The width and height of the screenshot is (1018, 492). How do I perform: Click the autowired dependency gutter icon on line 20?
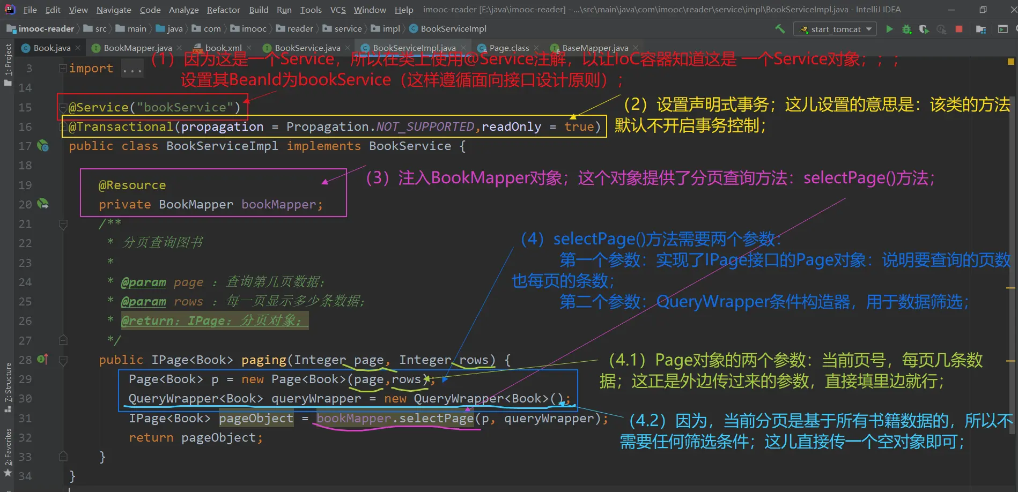(43, 204)
